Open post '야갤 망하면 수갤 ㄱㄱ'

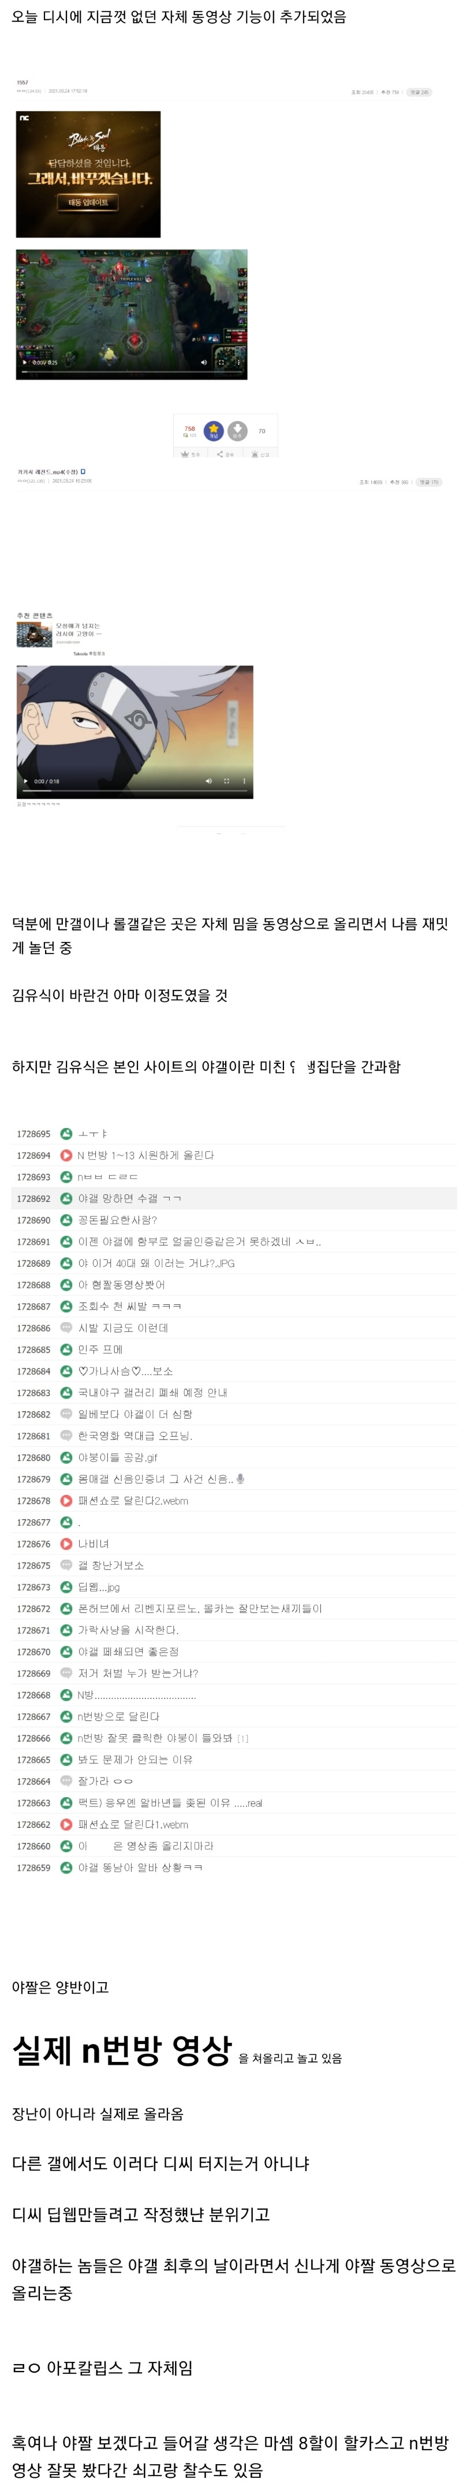click(x=129, y=1199)
